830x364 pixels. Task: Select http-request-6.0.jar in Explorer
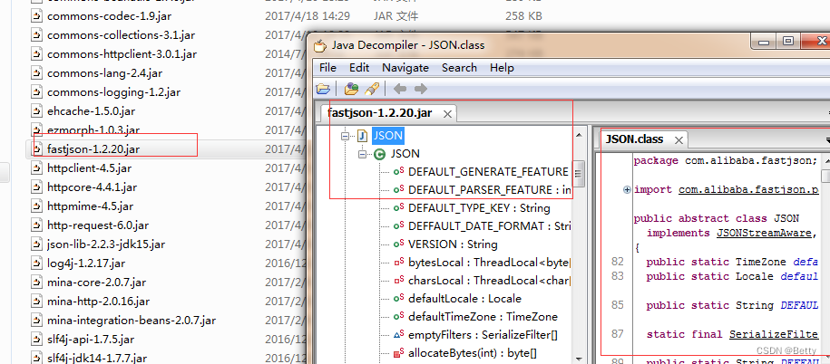pos(98,225)
